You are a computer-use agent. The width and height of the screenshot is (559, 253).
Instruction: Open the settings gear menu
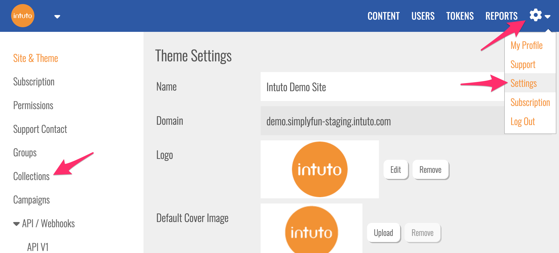click(535, 15)
